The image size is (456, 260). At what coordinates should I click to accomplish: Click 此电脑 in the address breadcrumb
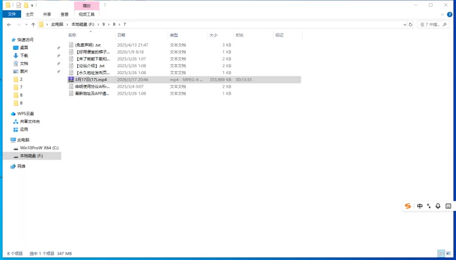[57, 25]
